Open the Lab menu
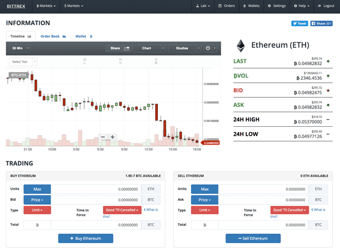The width and height of the screenshot is (340, 251). [203, 6]
